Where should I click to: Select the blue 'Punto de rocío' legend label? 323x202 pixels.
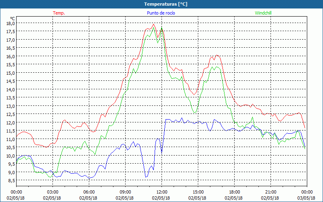click(161, 13)
